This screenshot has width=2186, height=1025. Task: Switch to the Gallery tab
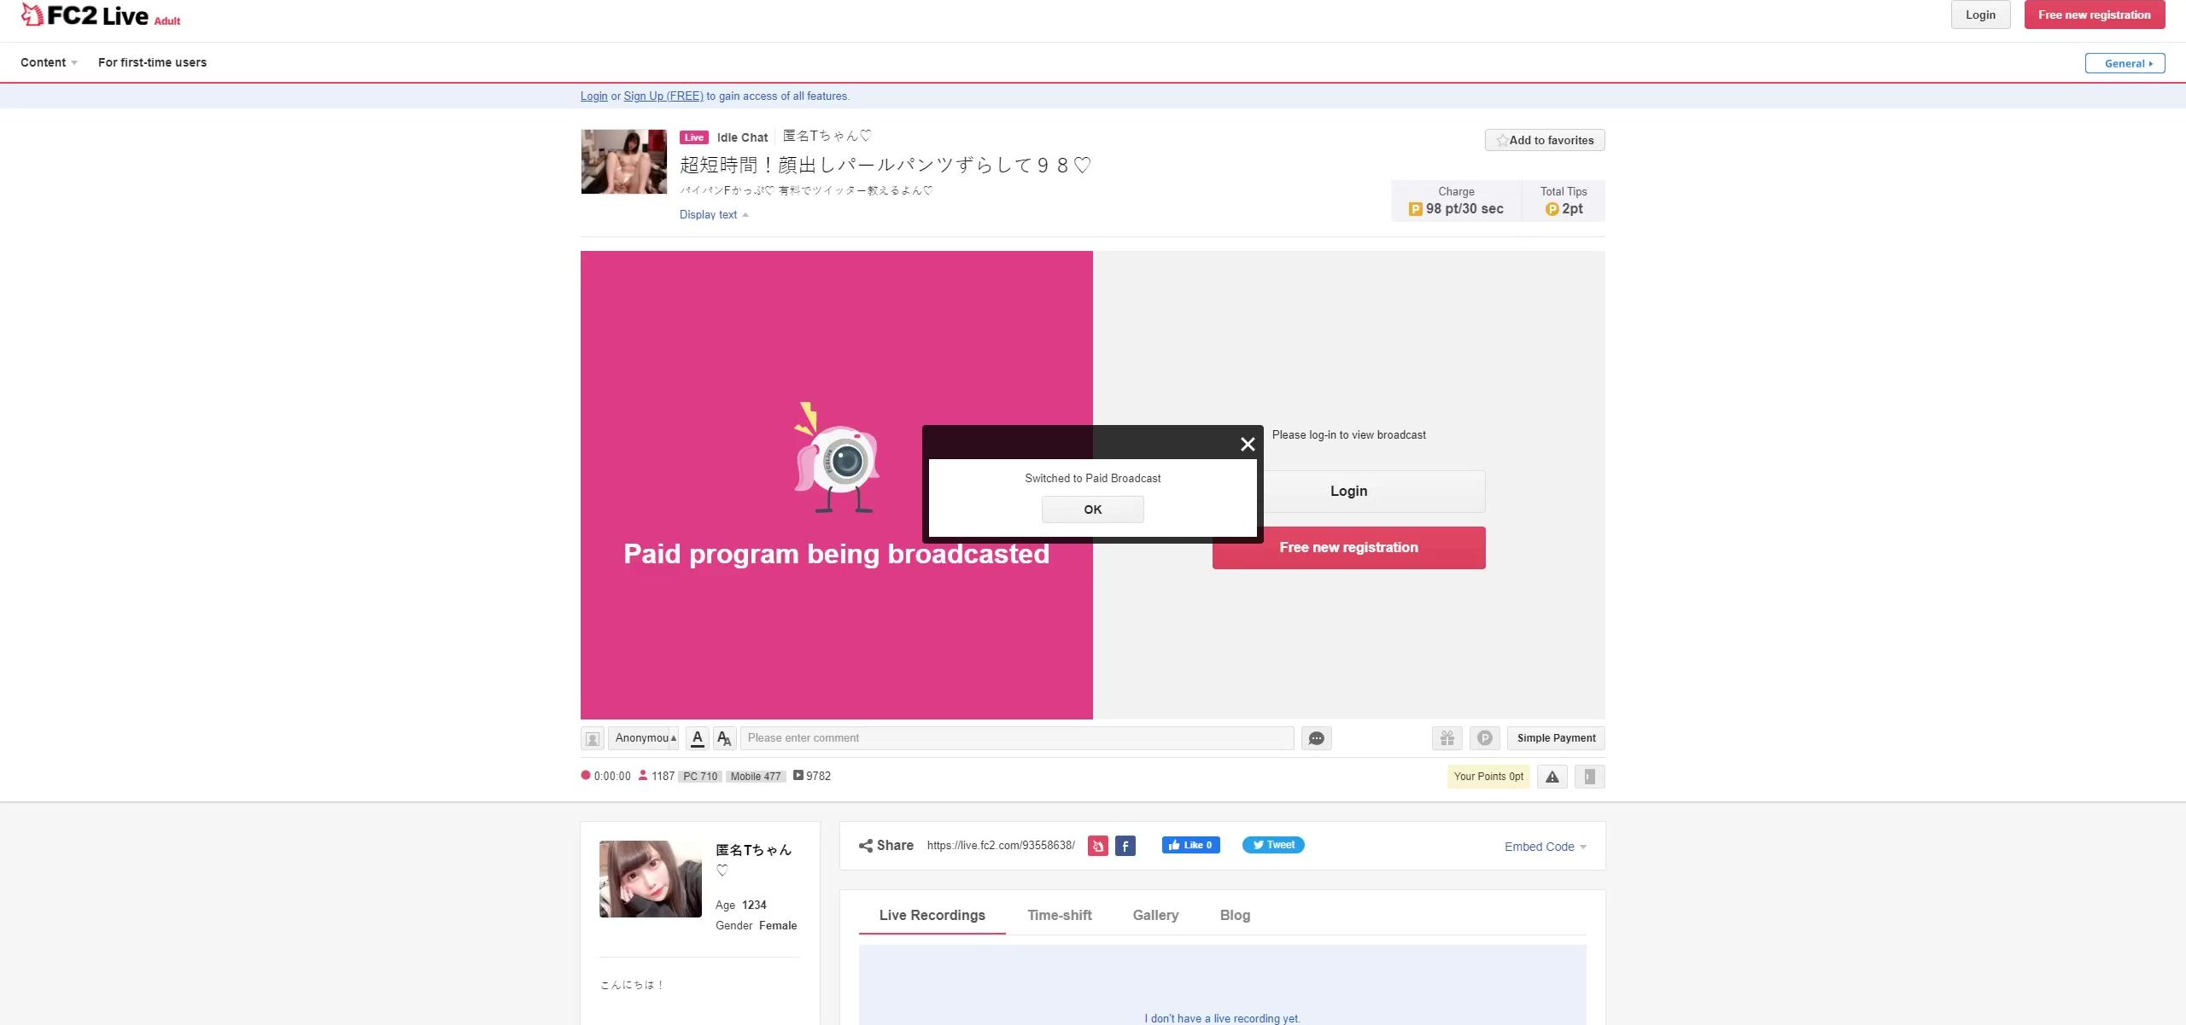click(x=1155, y=915)
